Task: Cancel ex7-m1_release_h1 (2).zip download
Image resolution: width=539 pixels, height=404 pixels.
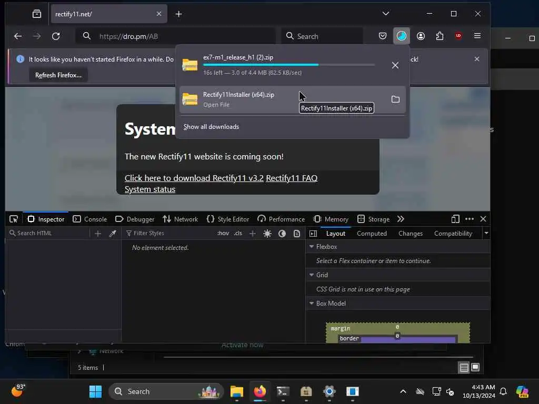Action: pos(395,65)
